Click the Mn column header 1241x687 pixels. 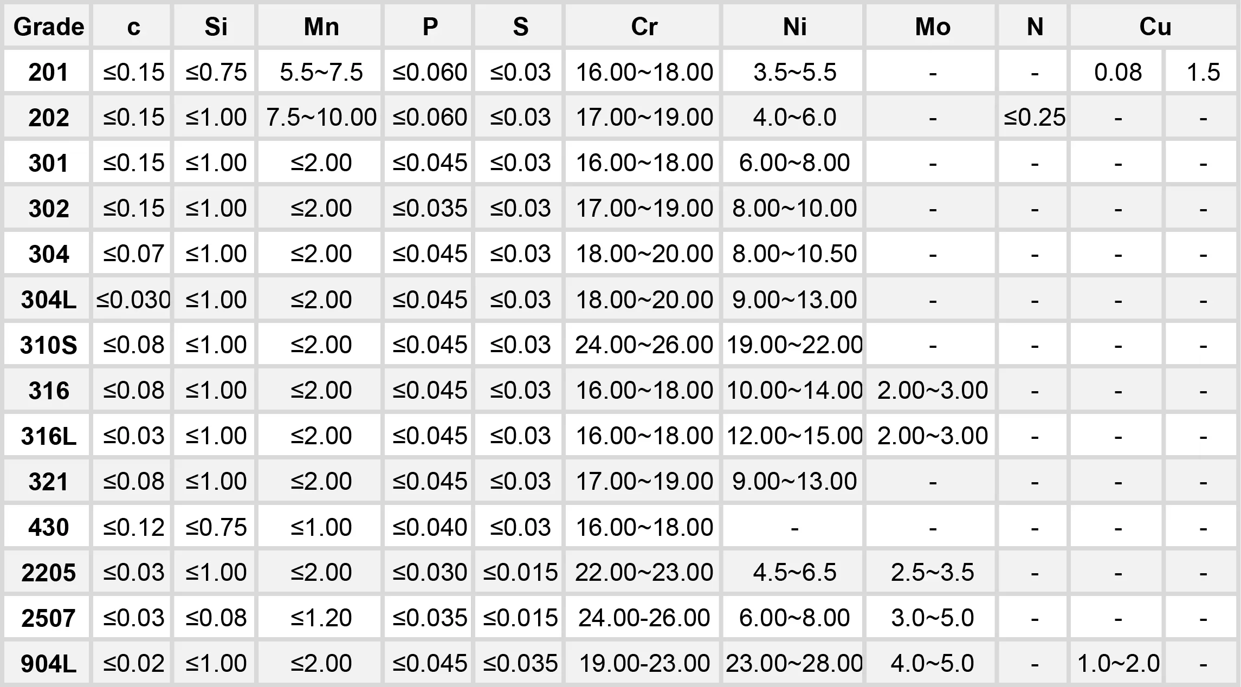(321, 27)
